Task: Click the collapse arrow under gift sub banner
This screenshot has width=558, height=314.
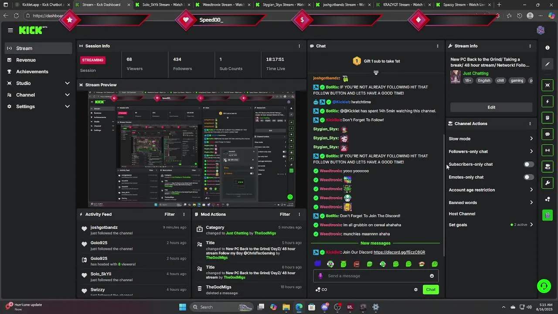Action: [x=376, y=73]
